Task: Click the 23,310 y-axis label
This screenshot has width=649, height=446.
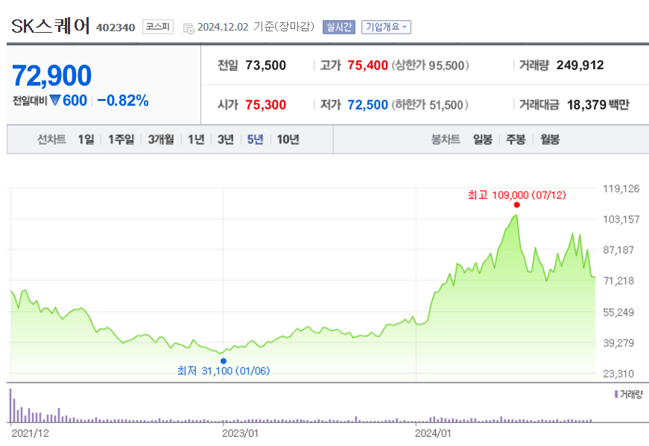Action: [x=618, y=374]
